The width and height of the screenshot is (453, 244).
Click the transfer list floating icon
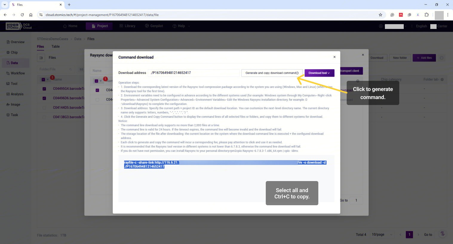tap(442, 234)
